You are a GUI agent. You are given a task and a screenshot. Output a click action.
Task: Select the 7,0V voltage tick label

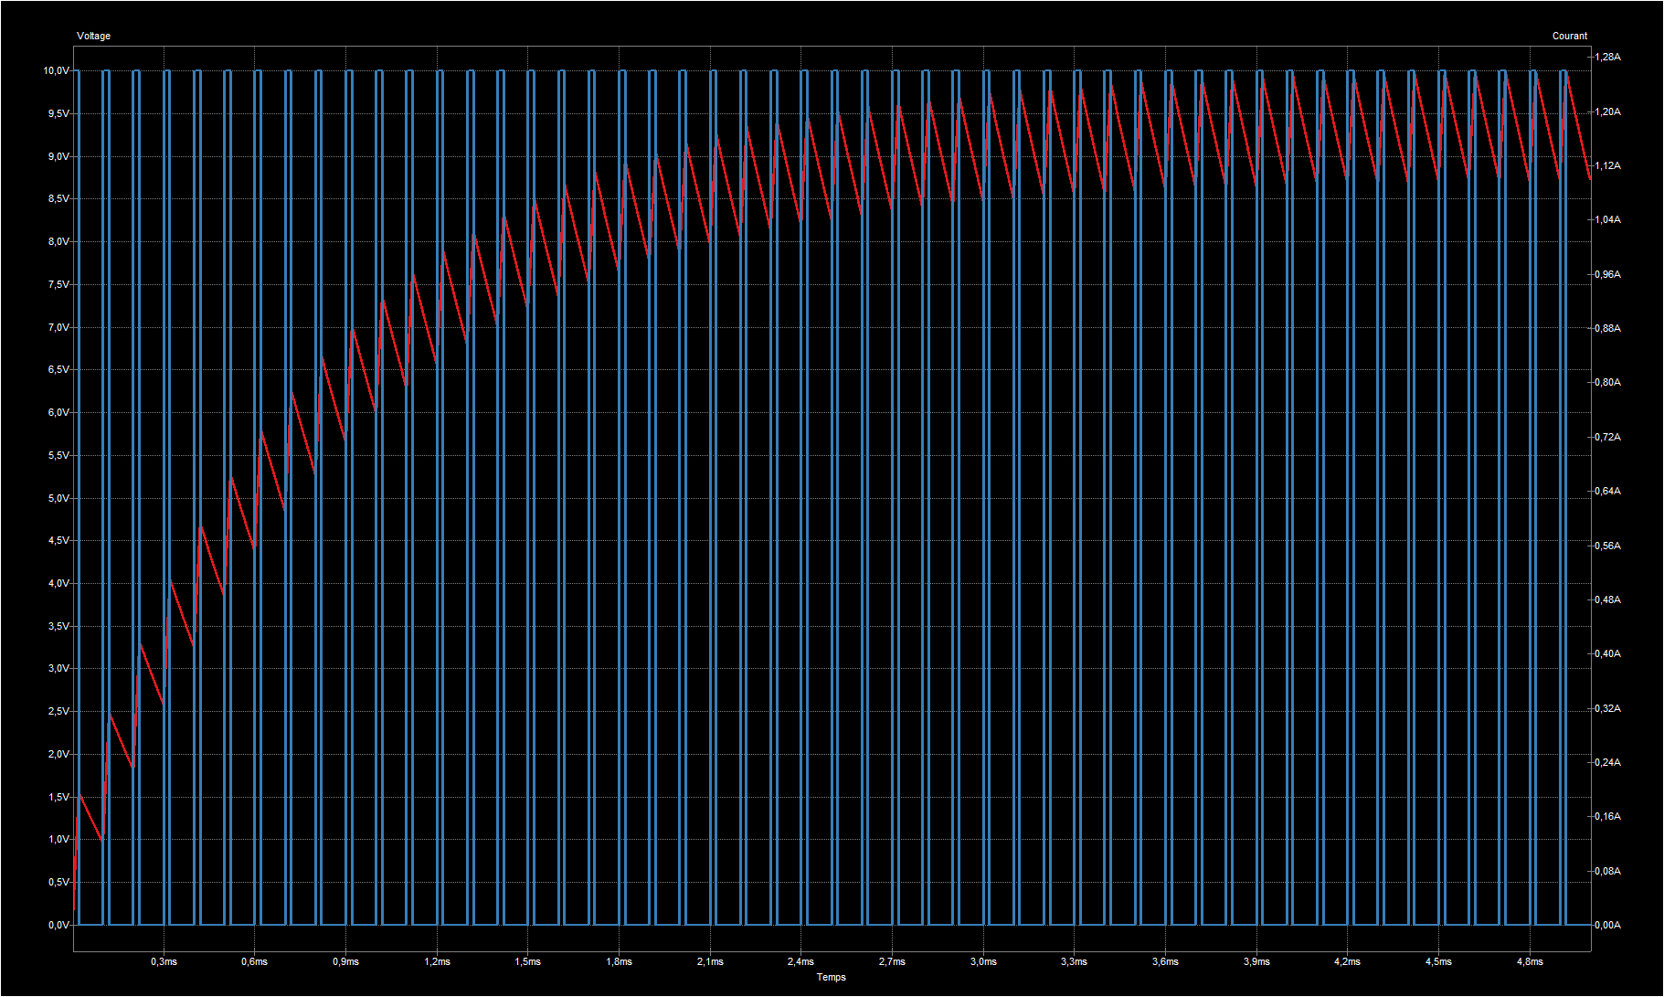click(x=58, y=327)
